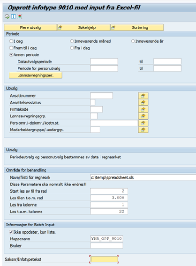Image resolution: width=196 pixels, height=266 pixels.
Task: Open multiple selection for Ansettelsesstatus
Action: click(143, 102)
